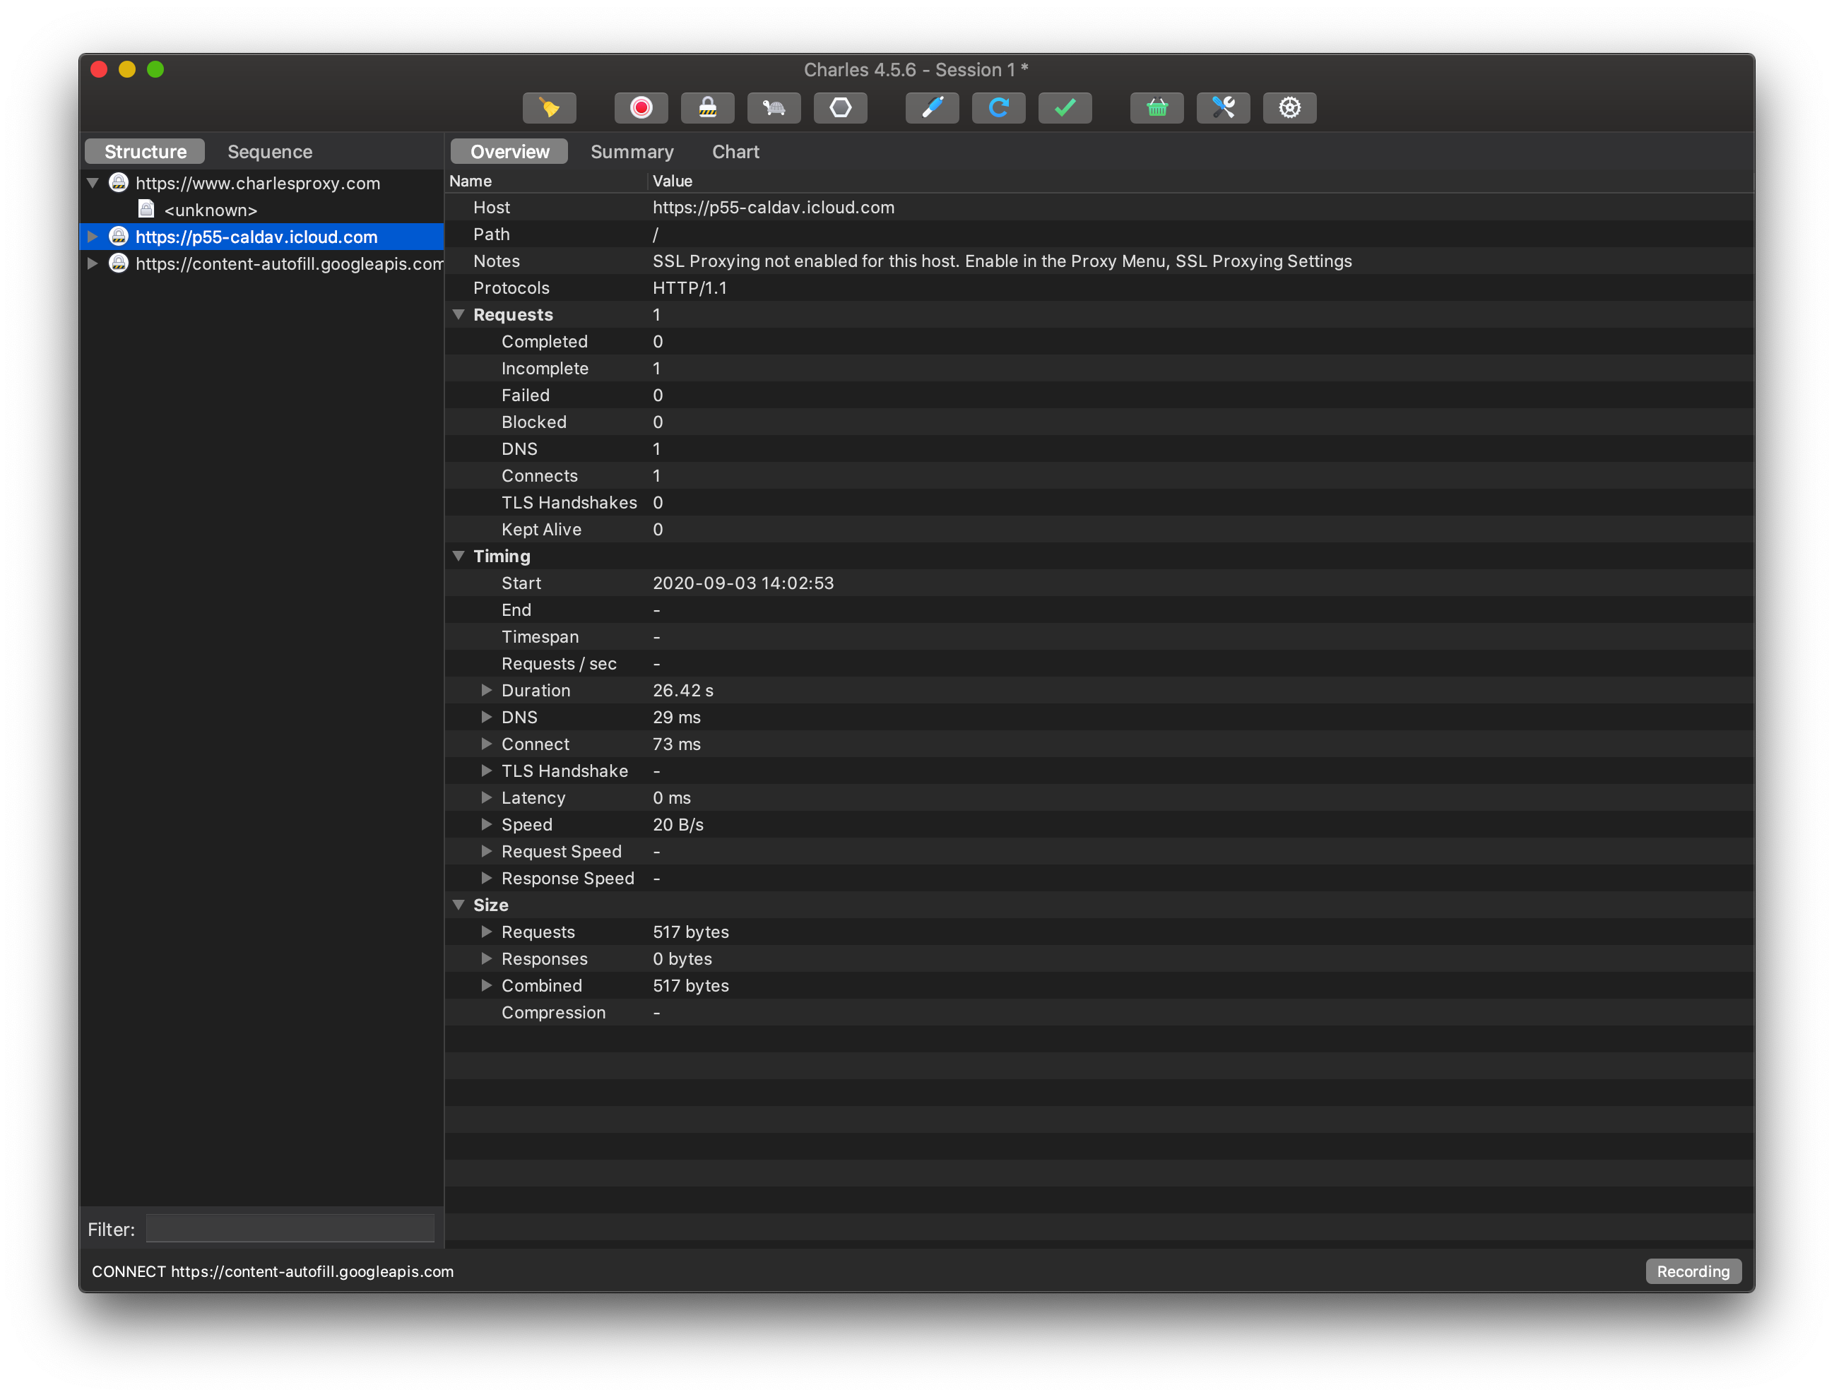Screen dimensions: 1834x1397
Task: Validate the selected request with the green checkmark
Action: coord(1065,107)
